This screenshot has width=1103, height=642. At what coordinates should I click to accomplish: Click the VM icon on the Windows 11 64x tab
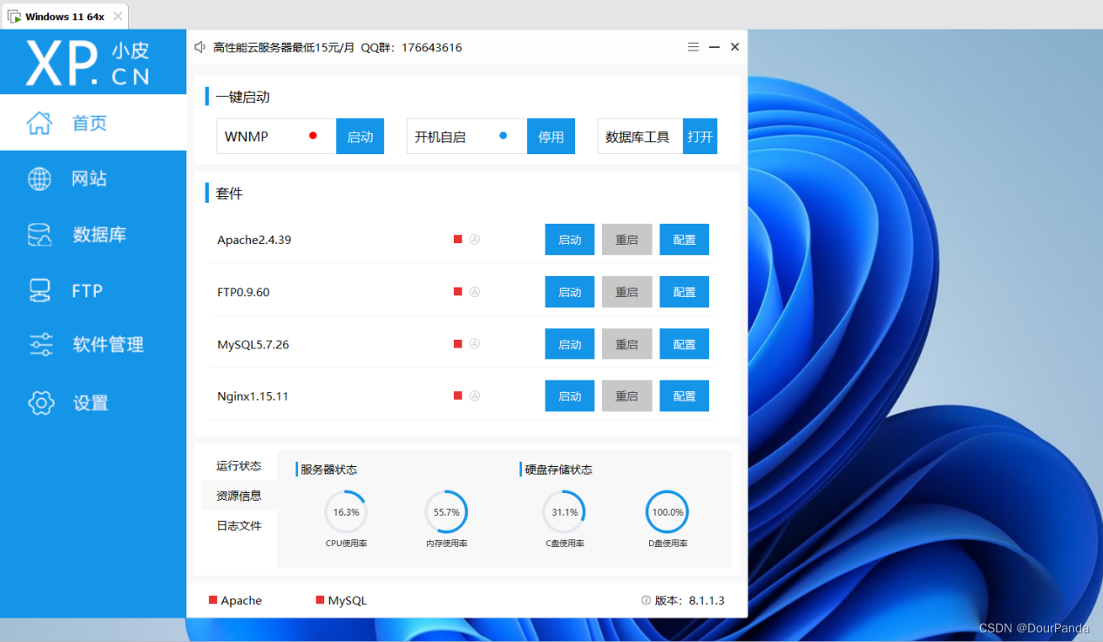[x=14, y=17]
